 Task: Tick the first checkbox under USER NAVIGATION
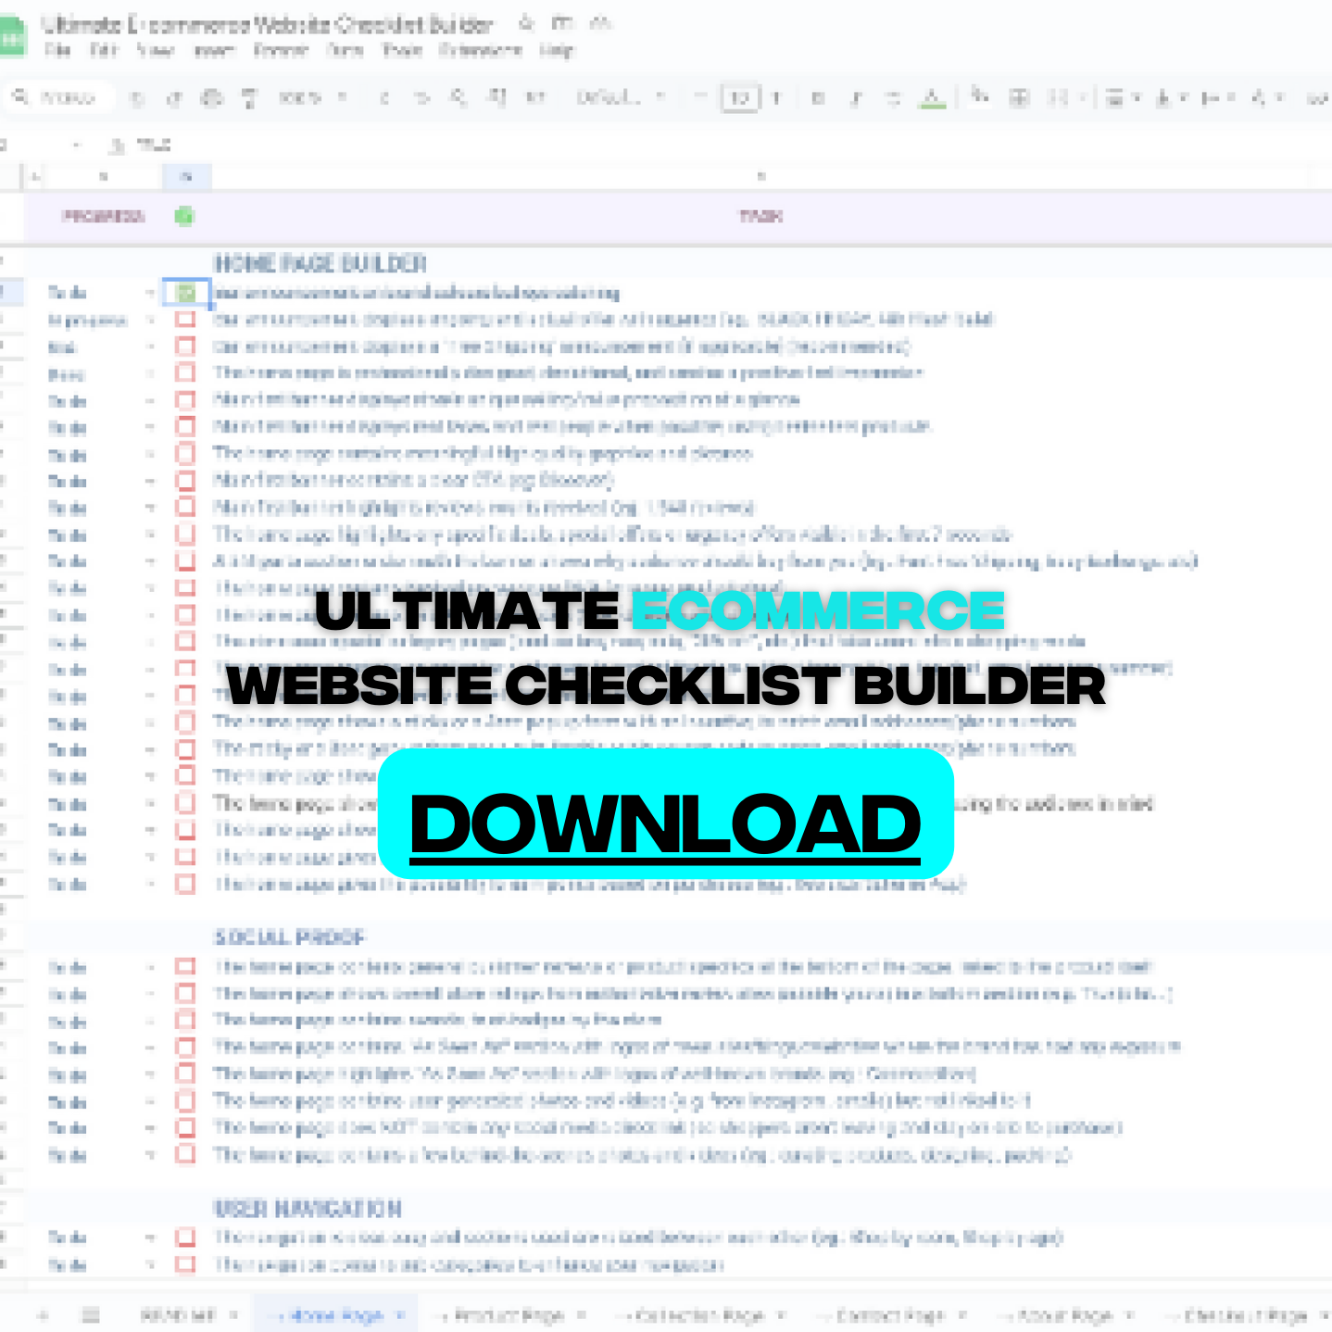[184, 1238]
